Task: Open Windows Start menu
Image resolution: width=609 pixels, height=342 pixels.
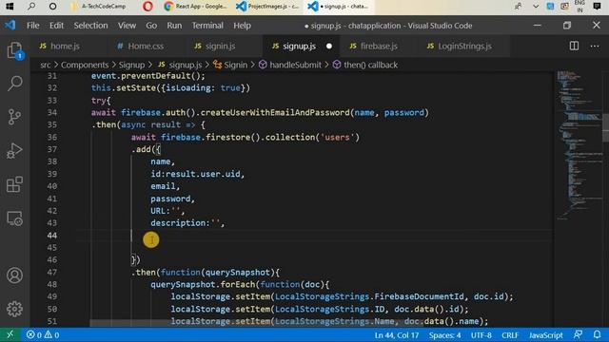Action: 10,7
